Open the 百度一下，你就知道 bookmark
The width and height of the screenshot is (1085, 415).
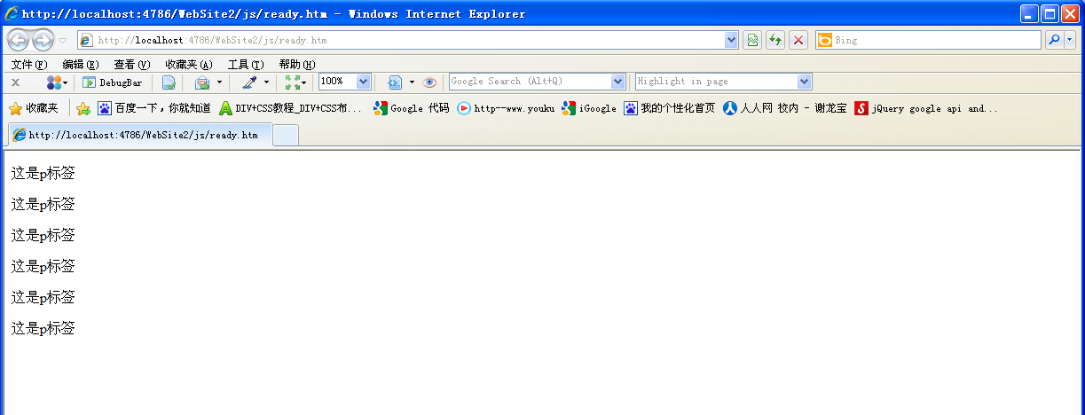(x=154, y=108)
